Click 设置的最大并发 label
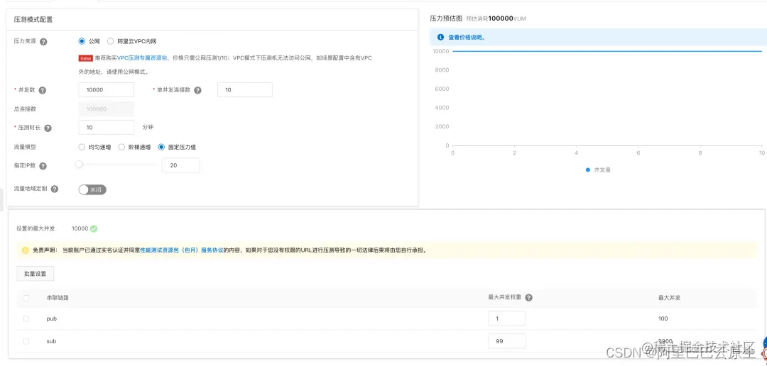This screenshot has width=767, height=366. pos(36,228)
